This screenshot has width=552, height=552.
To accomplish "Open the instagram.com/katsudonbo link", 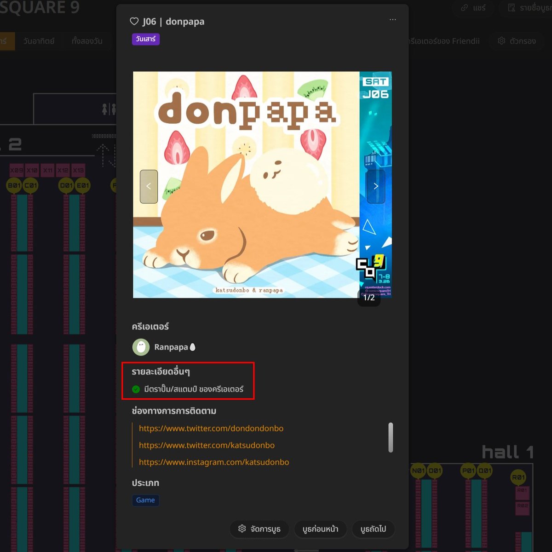I will (214, 462).
